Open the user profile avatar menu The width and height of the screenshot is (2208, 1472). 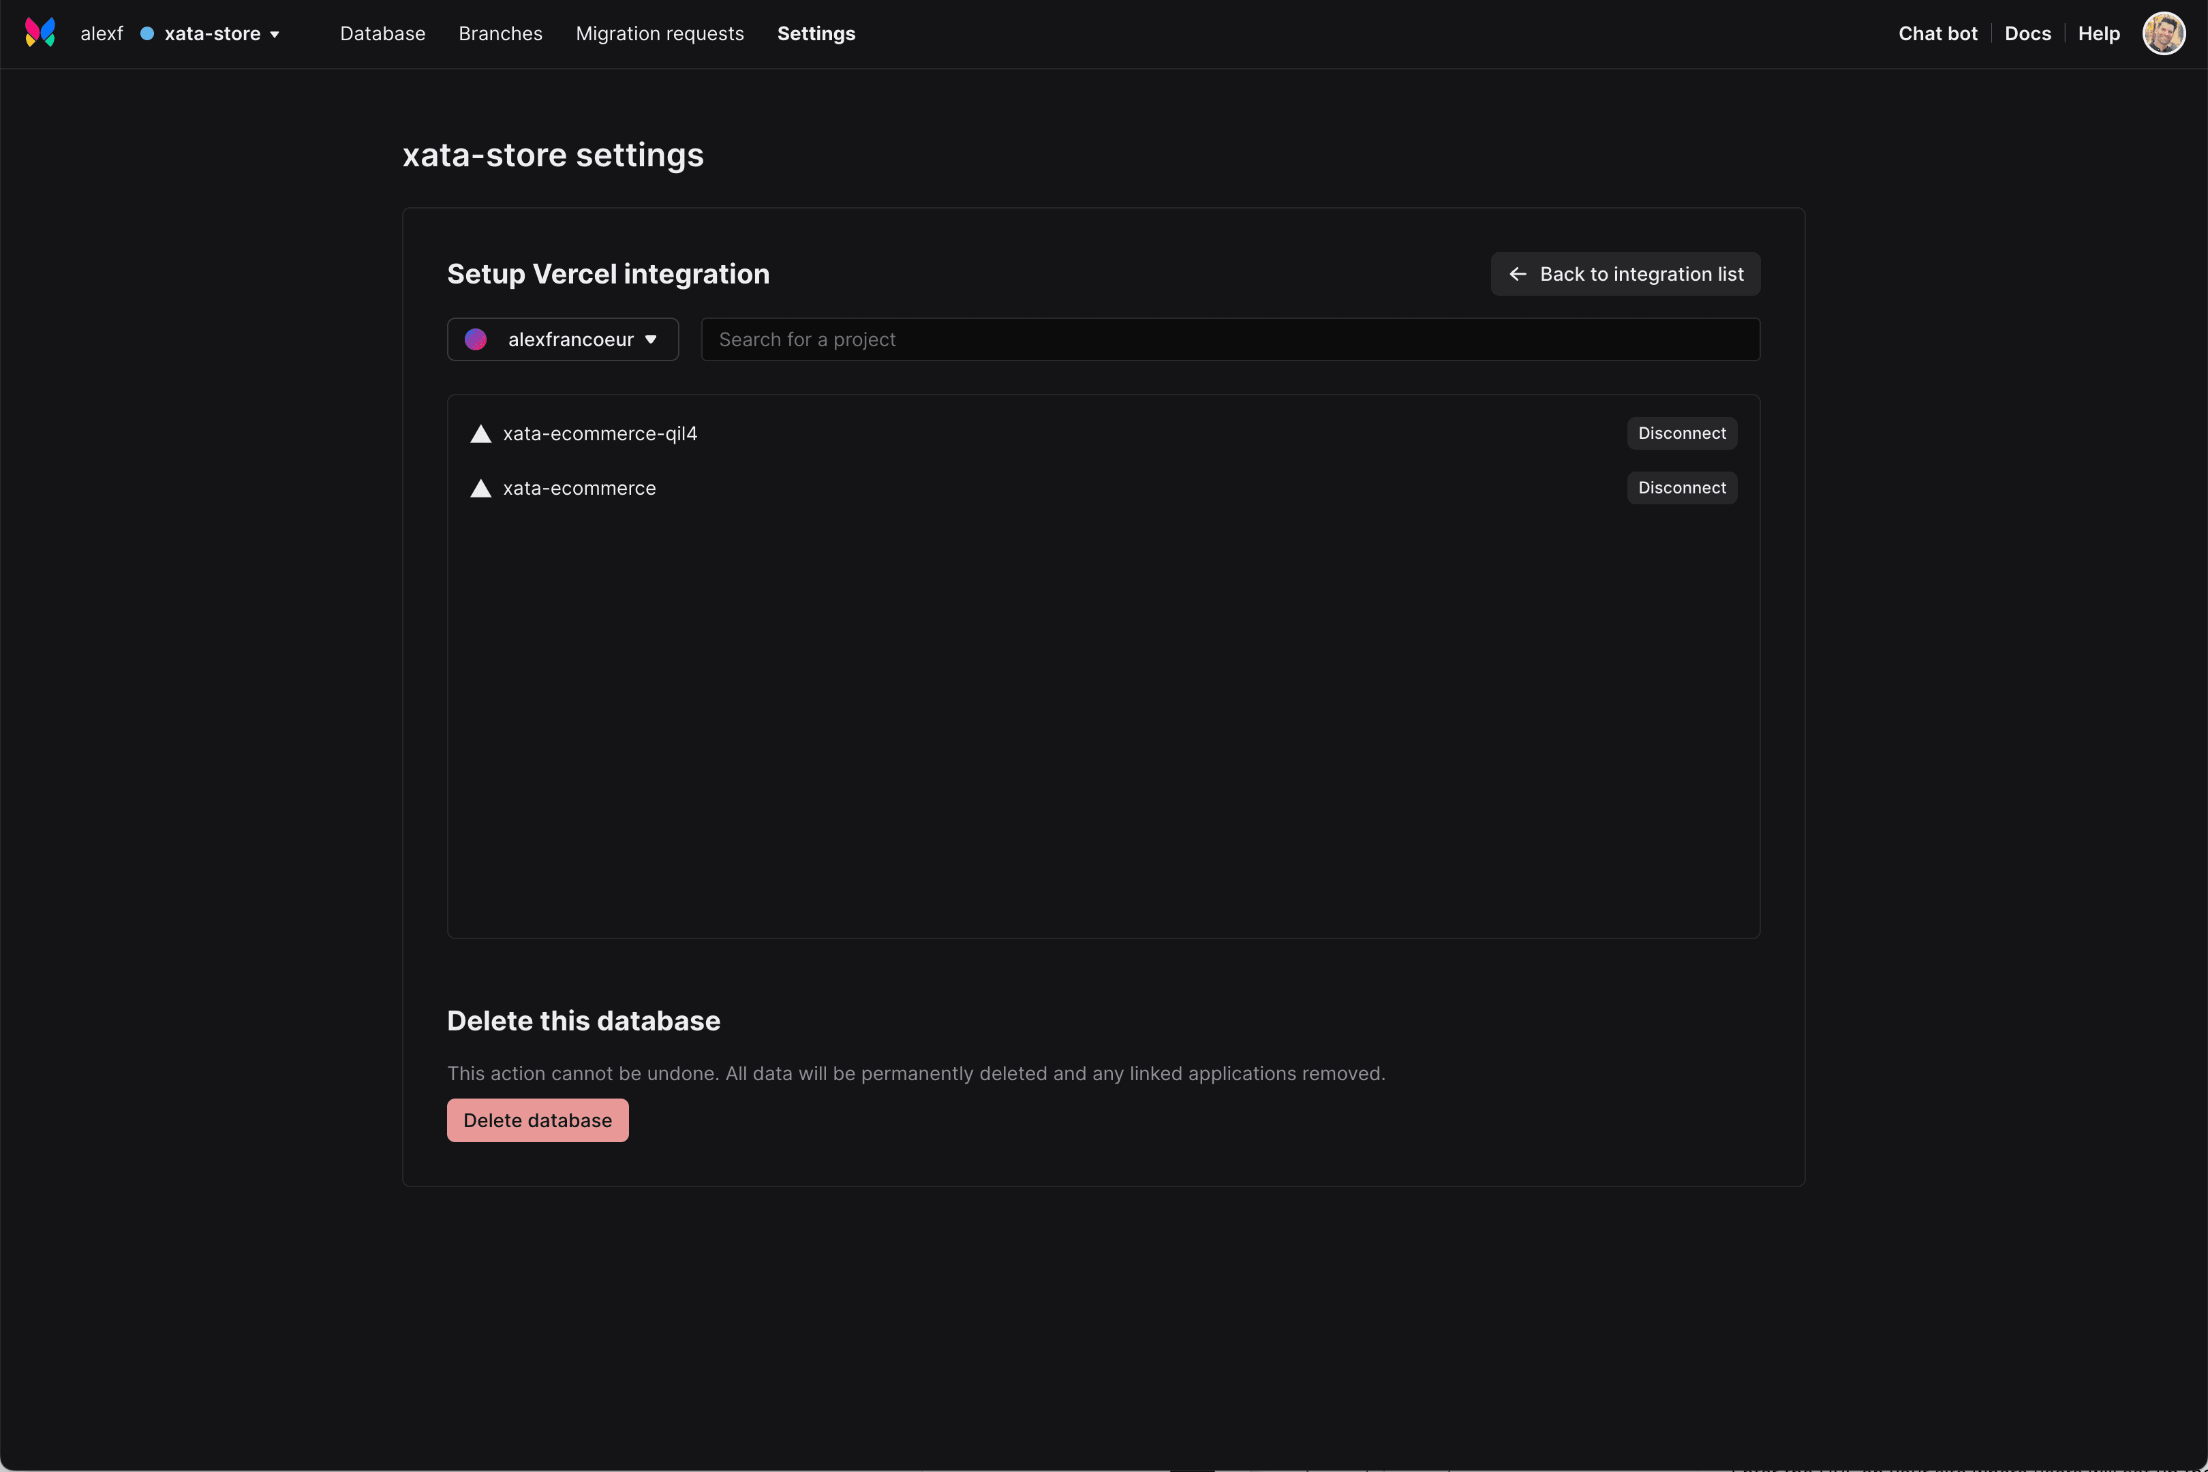2163,34
